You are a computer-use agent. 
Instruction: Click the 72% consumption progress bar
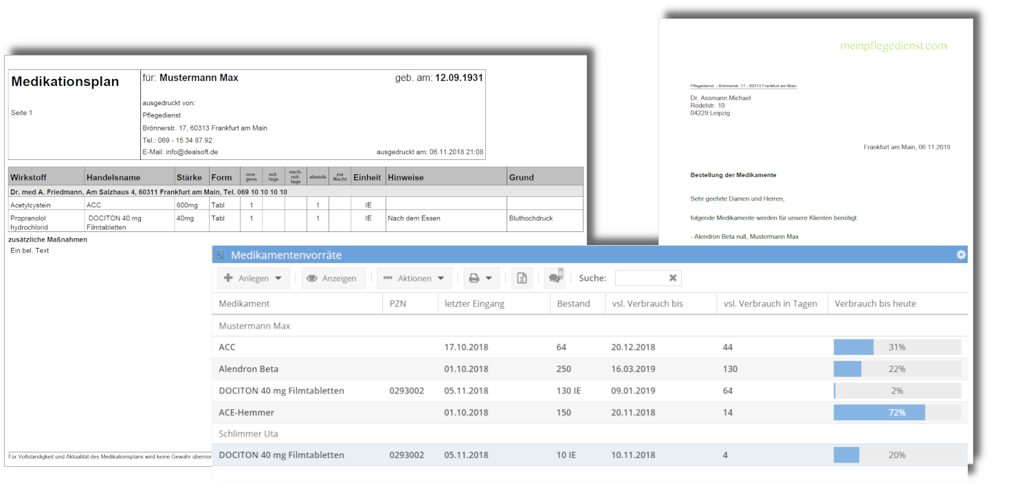pos(879,412)
